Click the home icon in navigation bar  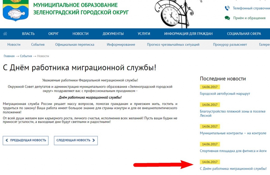click(x=5, y=34)
